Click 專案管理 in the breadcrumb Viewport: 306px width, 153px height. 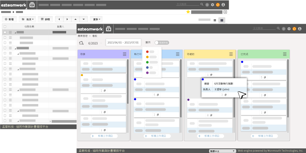point(83,35)
